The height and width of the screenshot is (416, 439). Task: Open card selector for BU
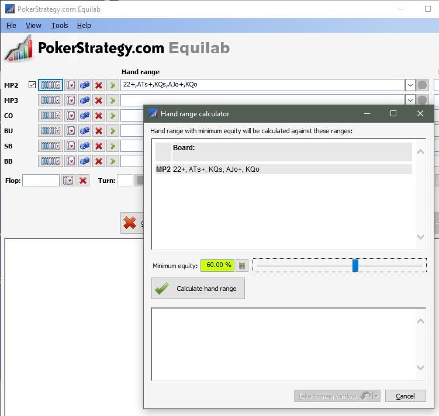[x=71, y=131]
